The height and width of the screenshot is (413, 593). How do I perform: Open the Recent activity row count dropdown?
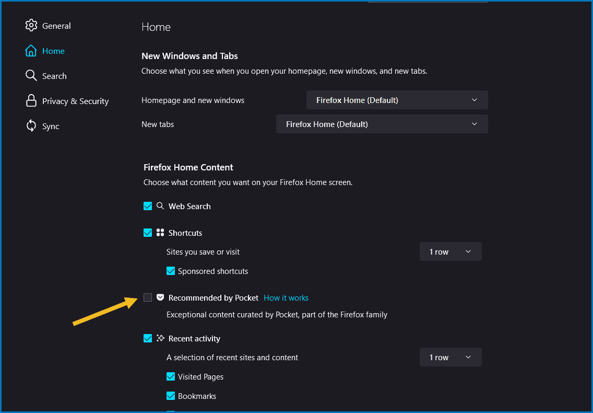(x=450, y=358)
